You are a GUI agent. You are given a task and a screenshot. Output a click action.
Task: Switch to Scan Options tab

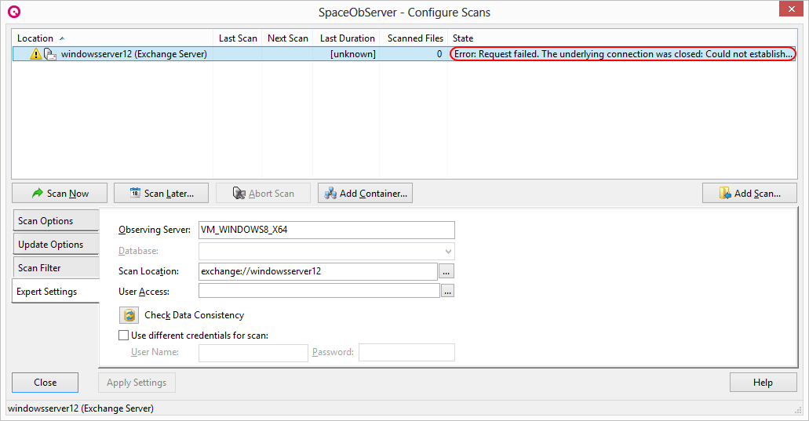click(x=55, y=221)
